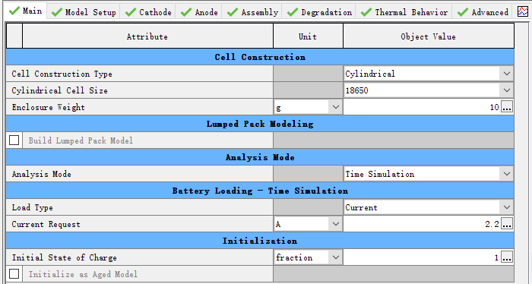
Task: Click the ellipsis button for Current Request
Action: click(x=507, y=224)
